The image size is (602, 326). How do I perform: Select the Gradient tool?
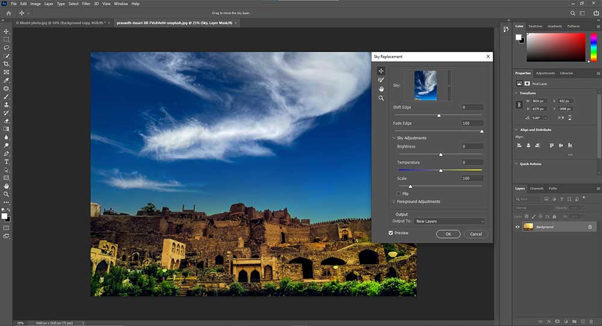point(6,129)
